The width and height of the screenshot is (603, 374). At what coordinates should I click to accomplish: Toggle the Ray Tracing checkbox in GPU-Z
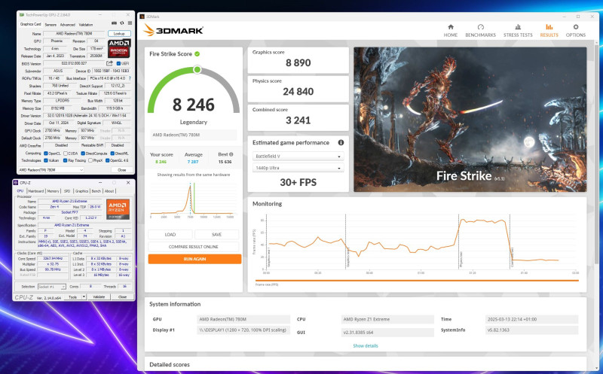(x=65, y=160)
